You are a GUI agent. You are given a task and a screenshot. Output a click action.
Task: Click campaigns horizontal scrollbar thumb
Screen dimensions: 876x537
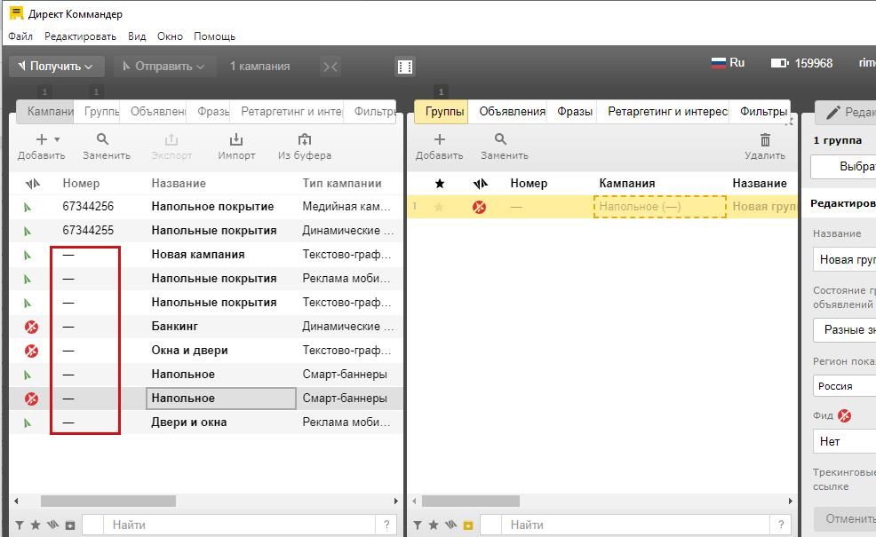tap(108, 501)
